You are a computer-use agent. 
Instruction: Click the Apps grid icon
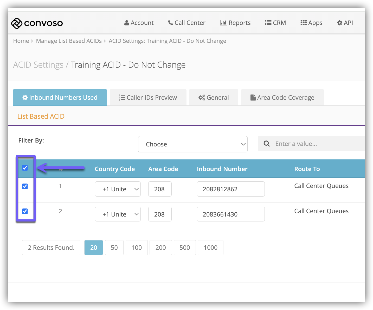303,23
